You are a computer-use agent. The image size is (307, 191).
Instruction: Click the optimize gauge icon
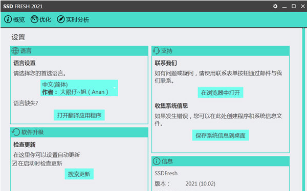coord(34,19)
